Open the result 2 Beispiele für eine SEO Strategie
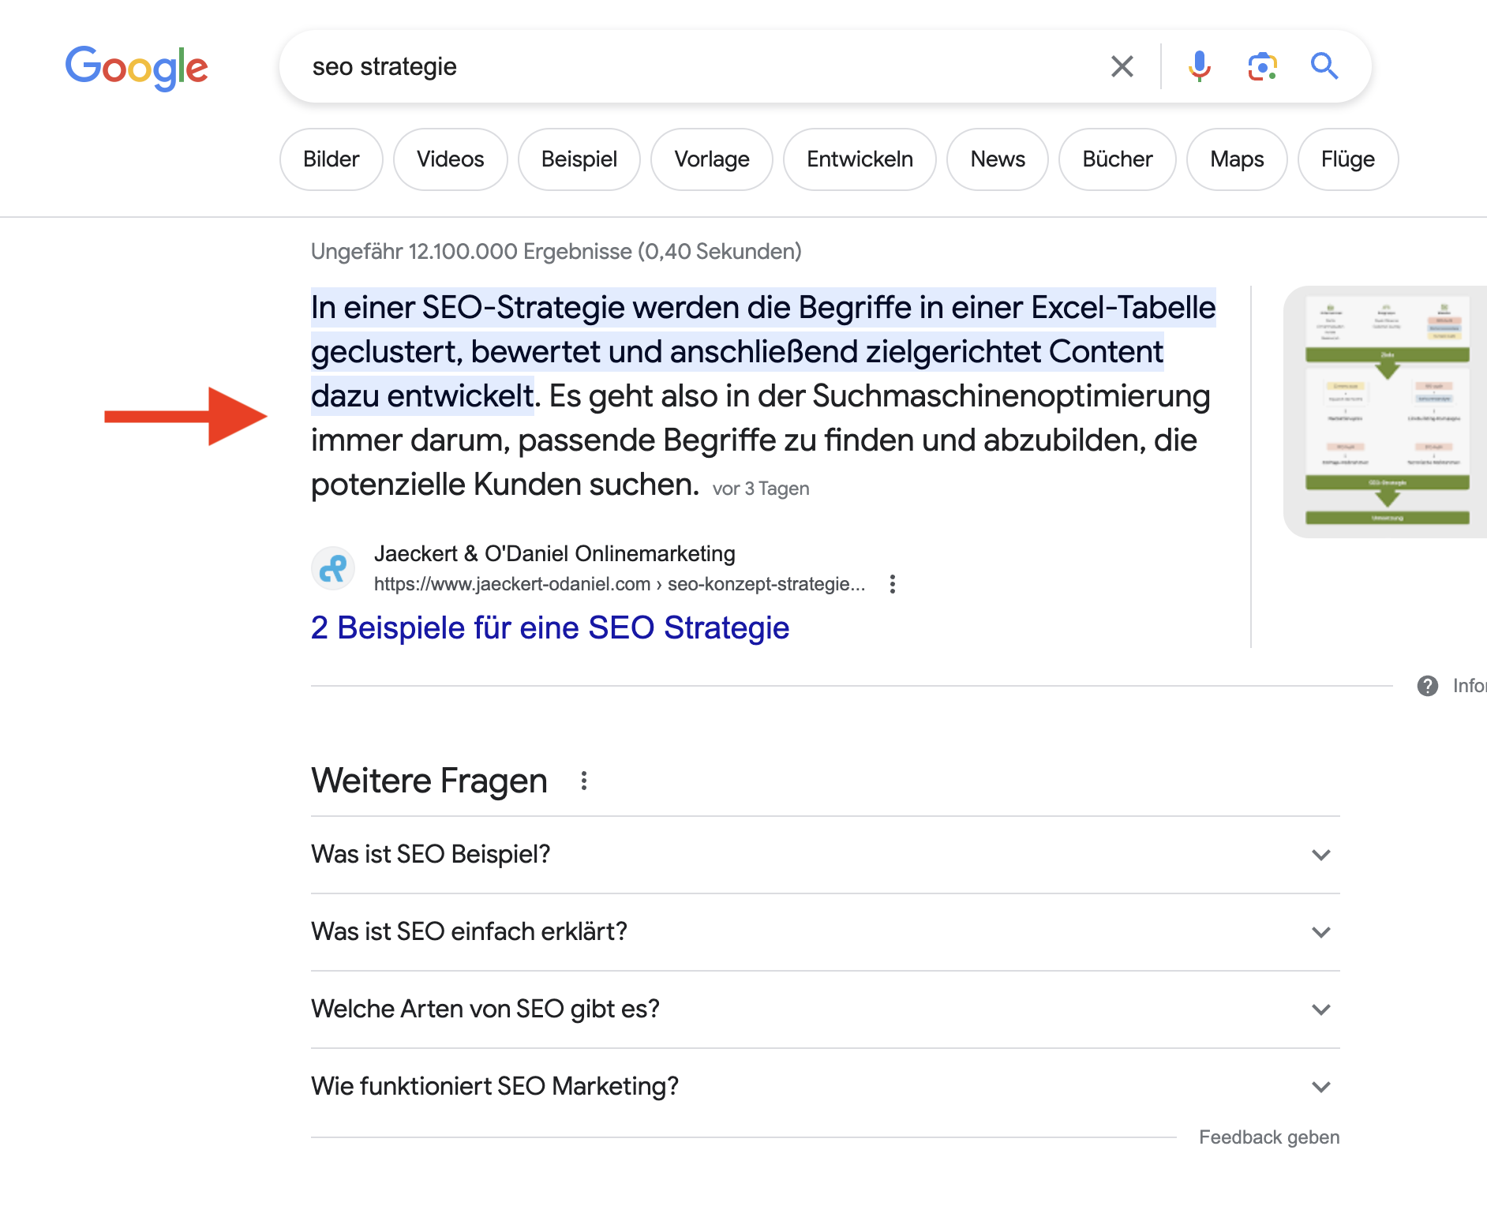 pos(549,627)
